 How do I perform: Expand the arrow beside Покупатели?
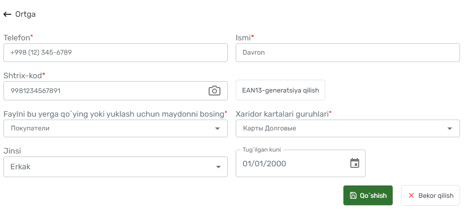[x=217, y=128]
